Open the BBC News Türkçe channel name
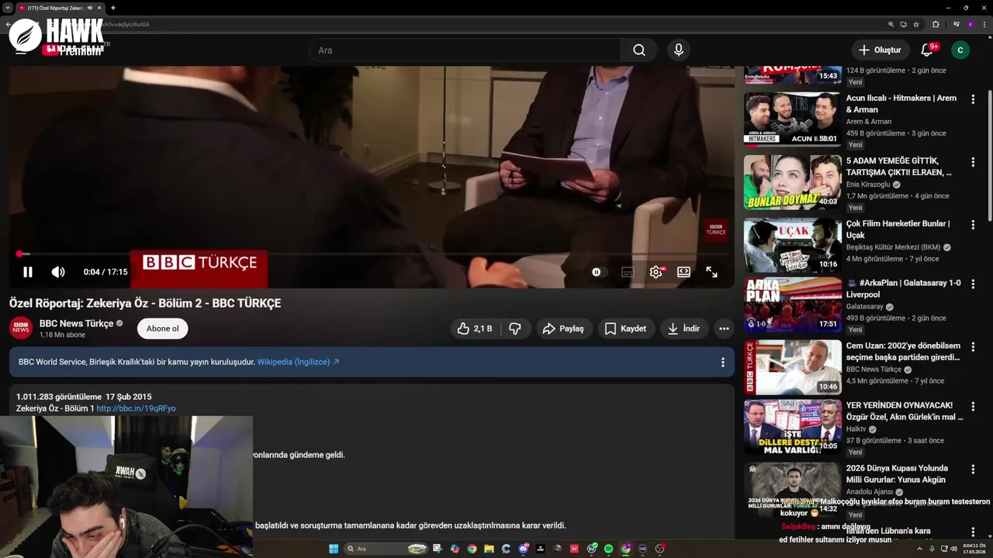Screen dimensions: 993x558 point(76,323)
